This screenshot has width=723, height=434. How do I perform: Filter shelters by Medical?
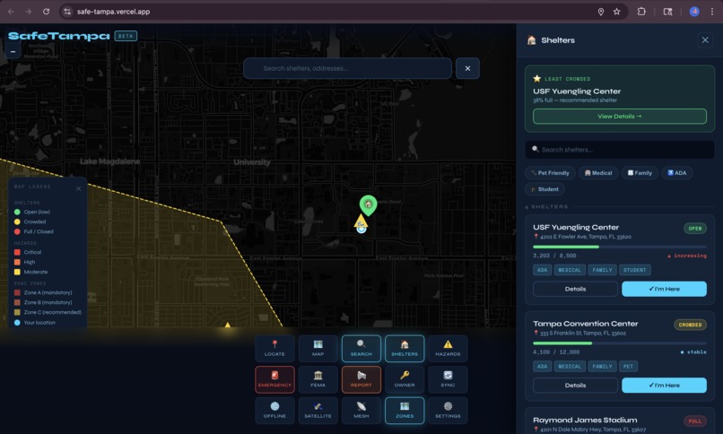coord(598,173)
